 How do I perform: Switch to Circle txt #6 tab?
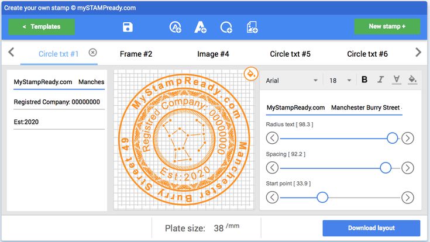click(x=367, y=54)
